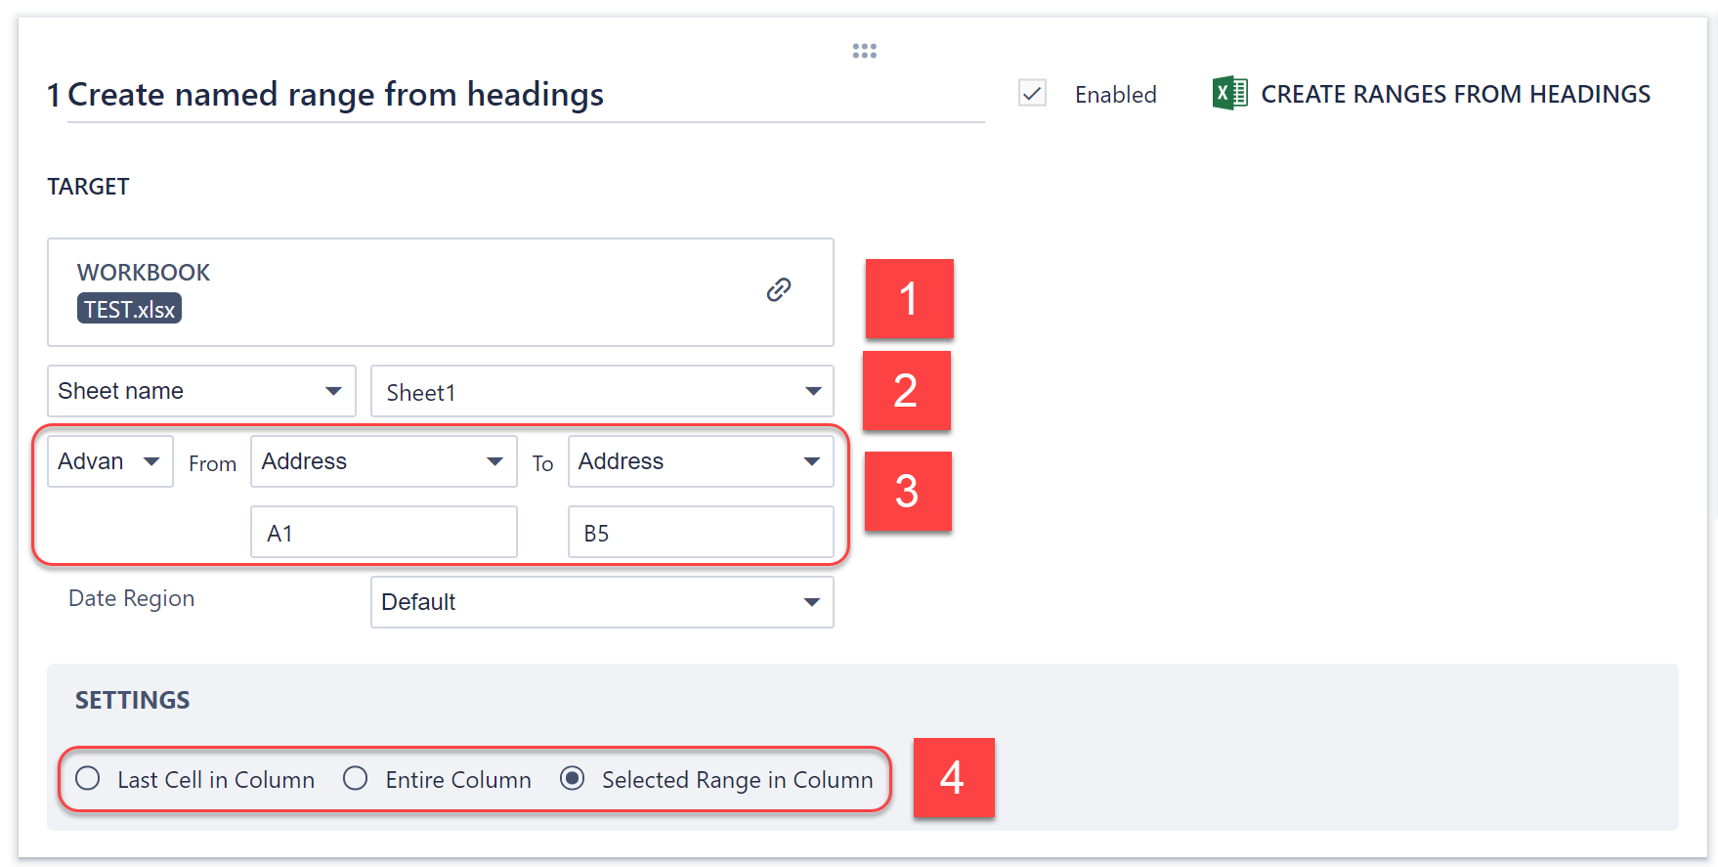
Task: Select Last Cell in Column option
Action: pyautogui.click(x=88, y=779)
